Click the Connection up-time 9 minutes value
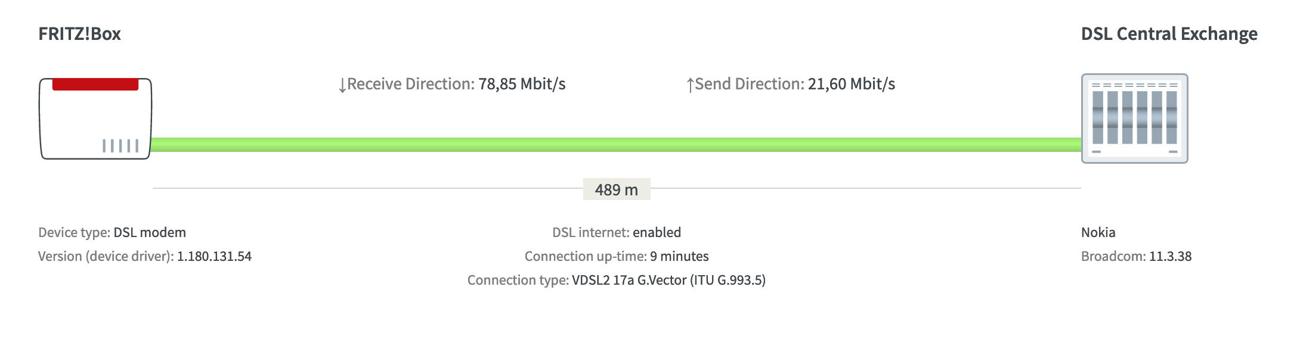1300x349 pixels. click(679, 256)
